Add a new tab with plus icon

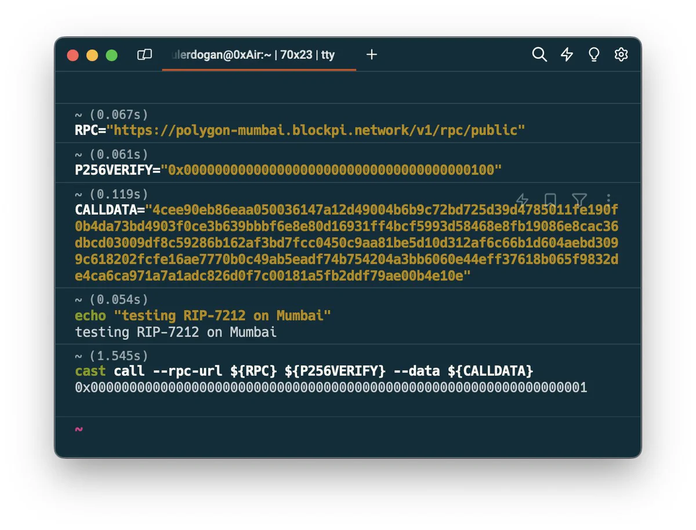pos(372,55)
